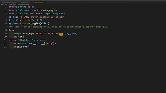Click the 'sqlite:///' string in line 5

(25, 20)
